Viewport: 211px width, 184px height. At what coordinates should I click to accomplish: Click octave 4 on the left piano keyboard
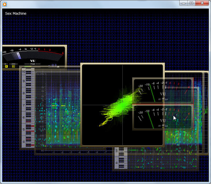click(x=24, y=142)
